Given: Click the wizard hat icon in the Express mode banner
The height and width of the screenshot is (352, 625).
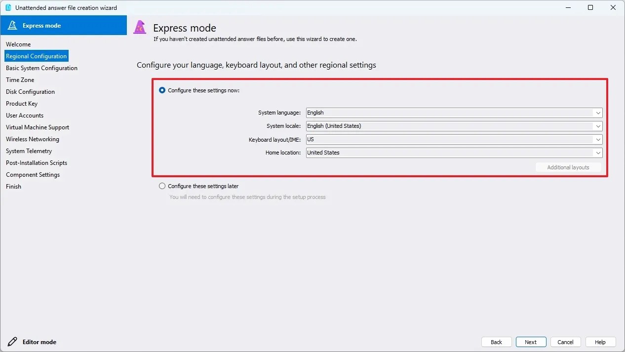Looking at the screenshot, I should point(12,25).
